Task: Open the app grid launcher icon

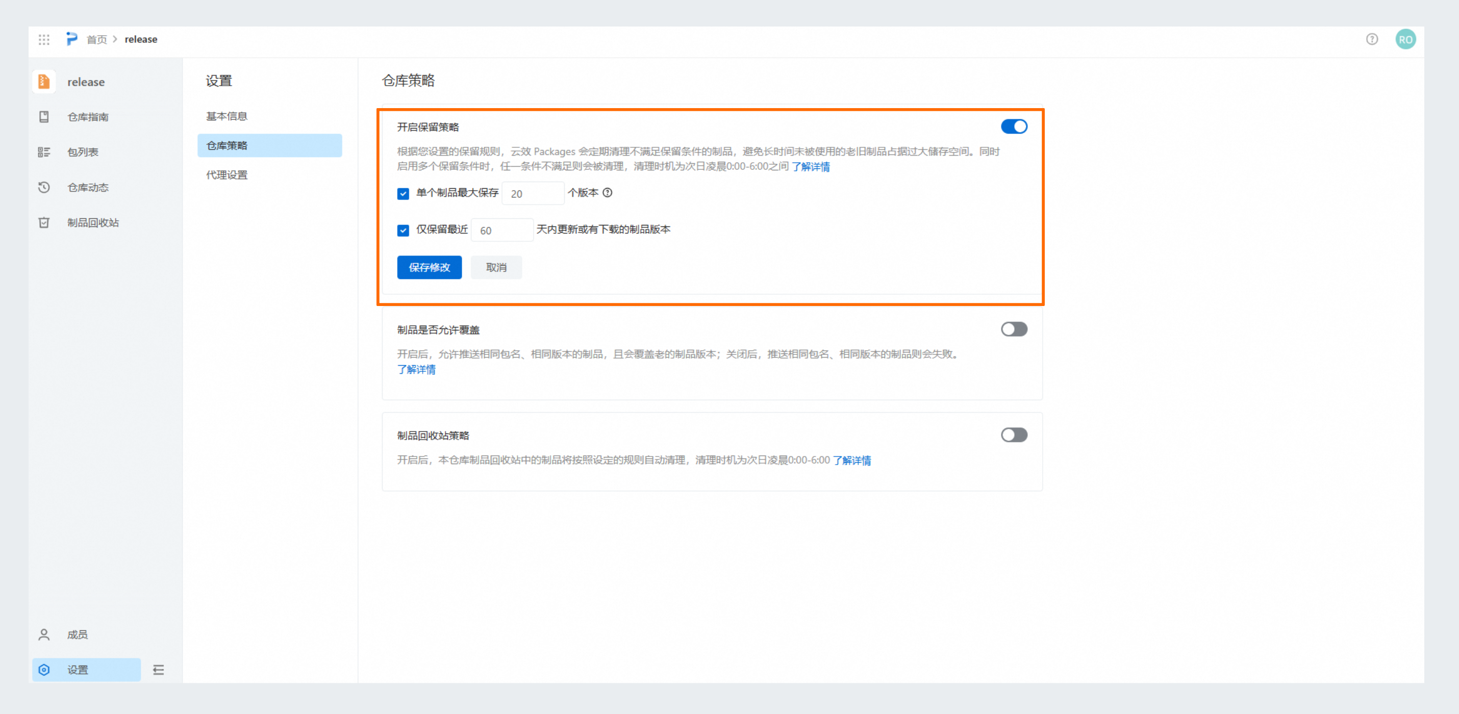Action: click(44, 39)
